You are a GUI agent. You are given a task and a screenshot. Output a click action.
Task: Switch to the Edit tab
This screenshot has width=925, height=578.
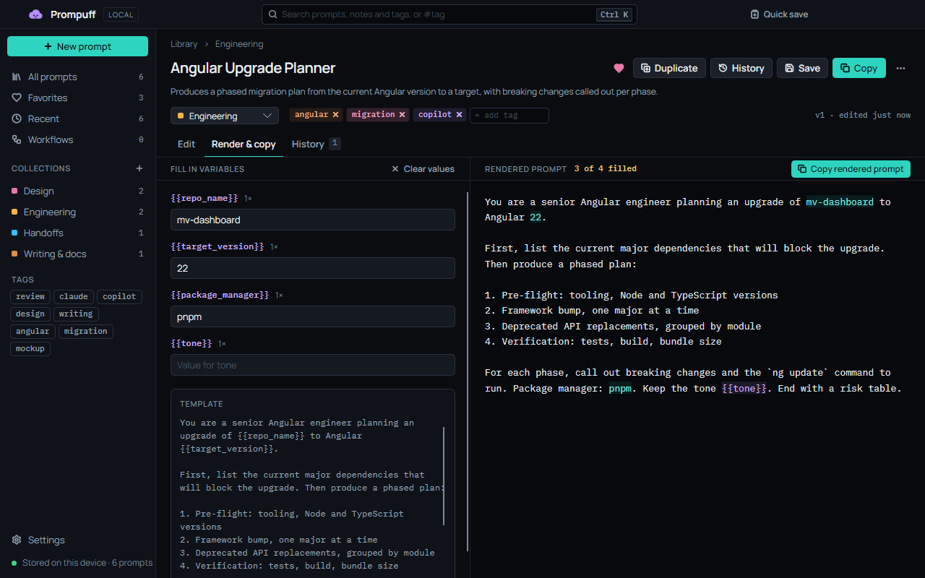coord(186,144)
